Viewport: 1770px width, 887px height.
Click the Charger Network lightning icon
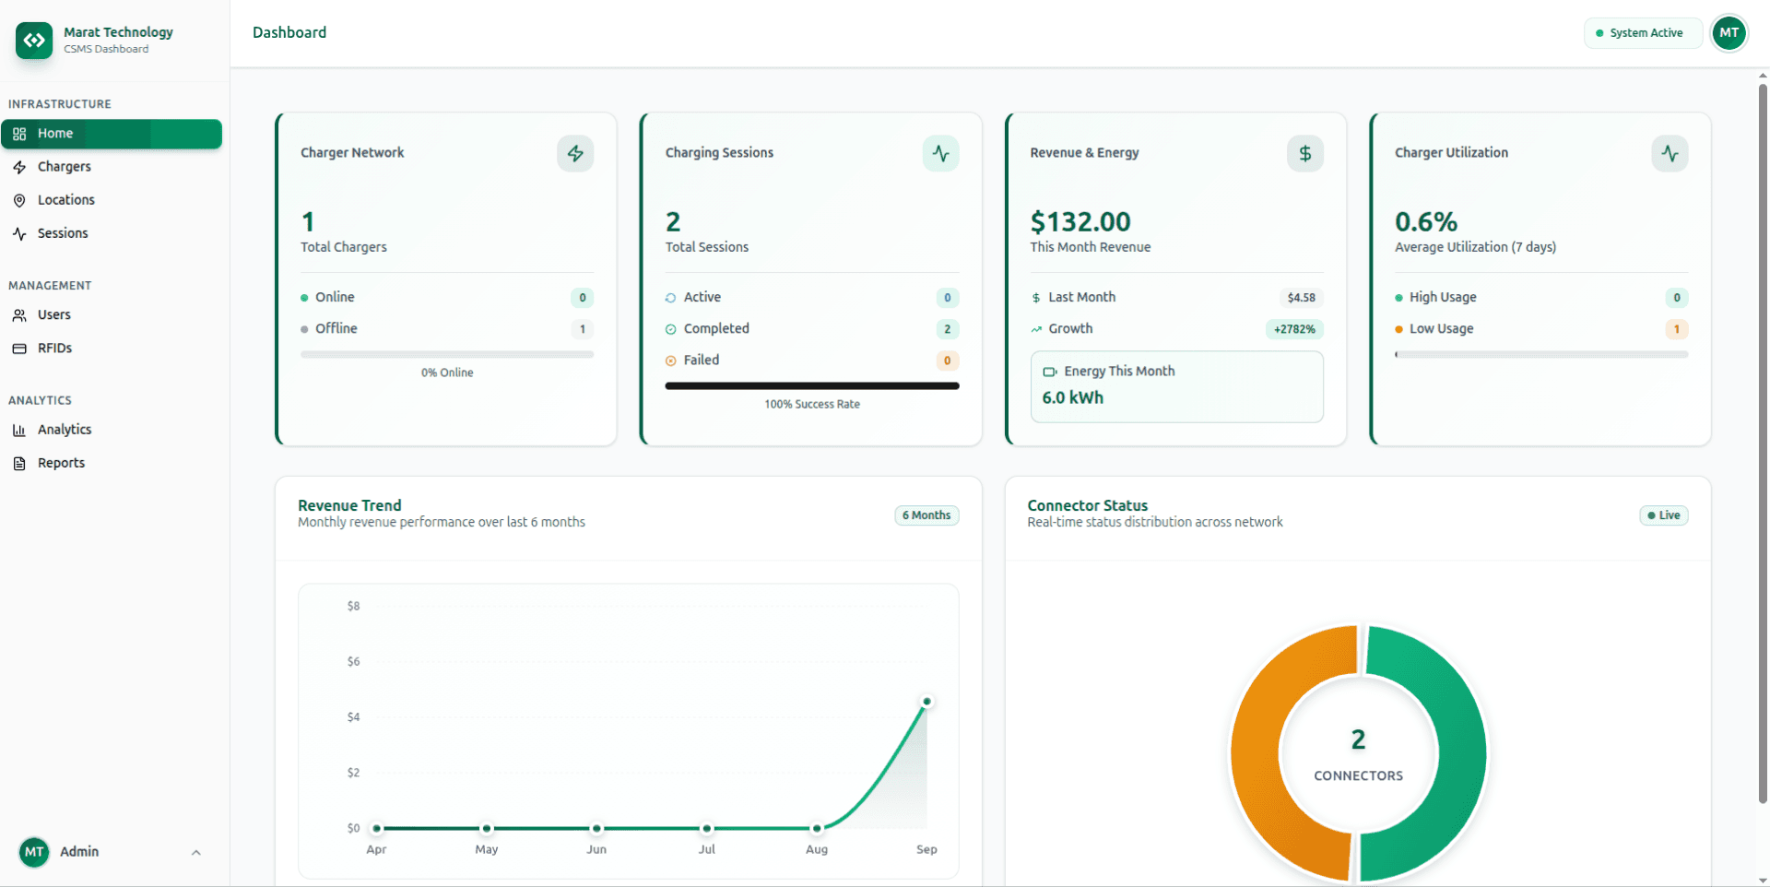pos(575,153)
